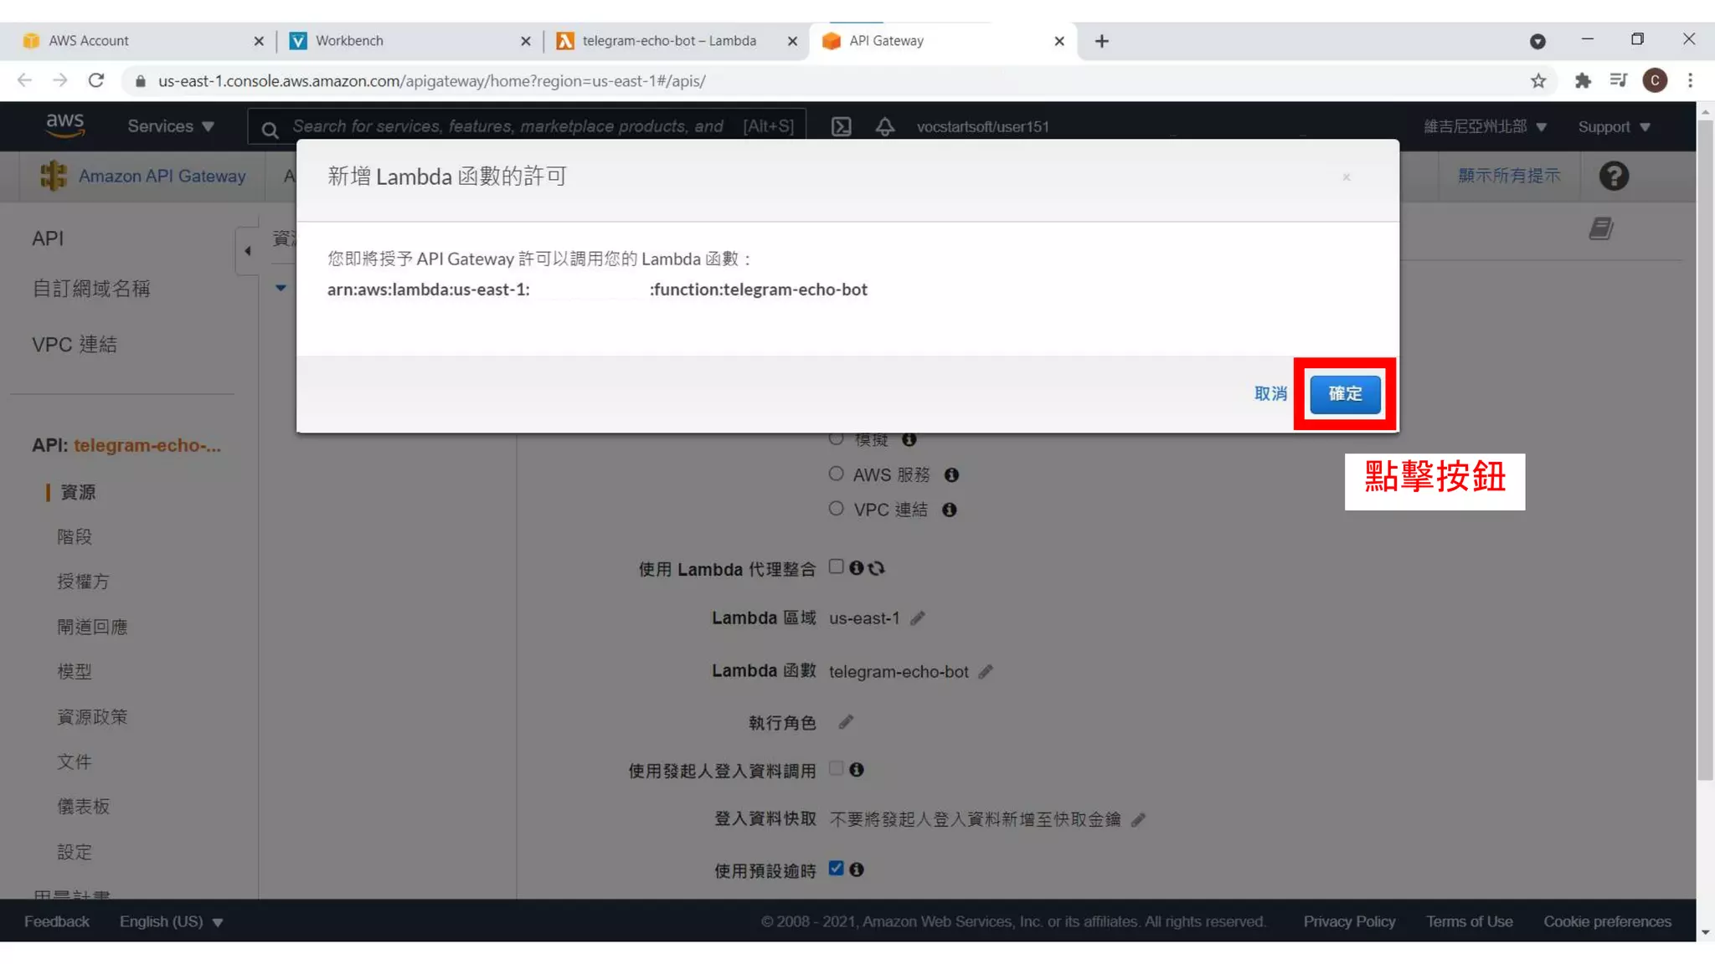
Task: Open 自訂網域名稱 in the sidebar
Action: point(91,289)
